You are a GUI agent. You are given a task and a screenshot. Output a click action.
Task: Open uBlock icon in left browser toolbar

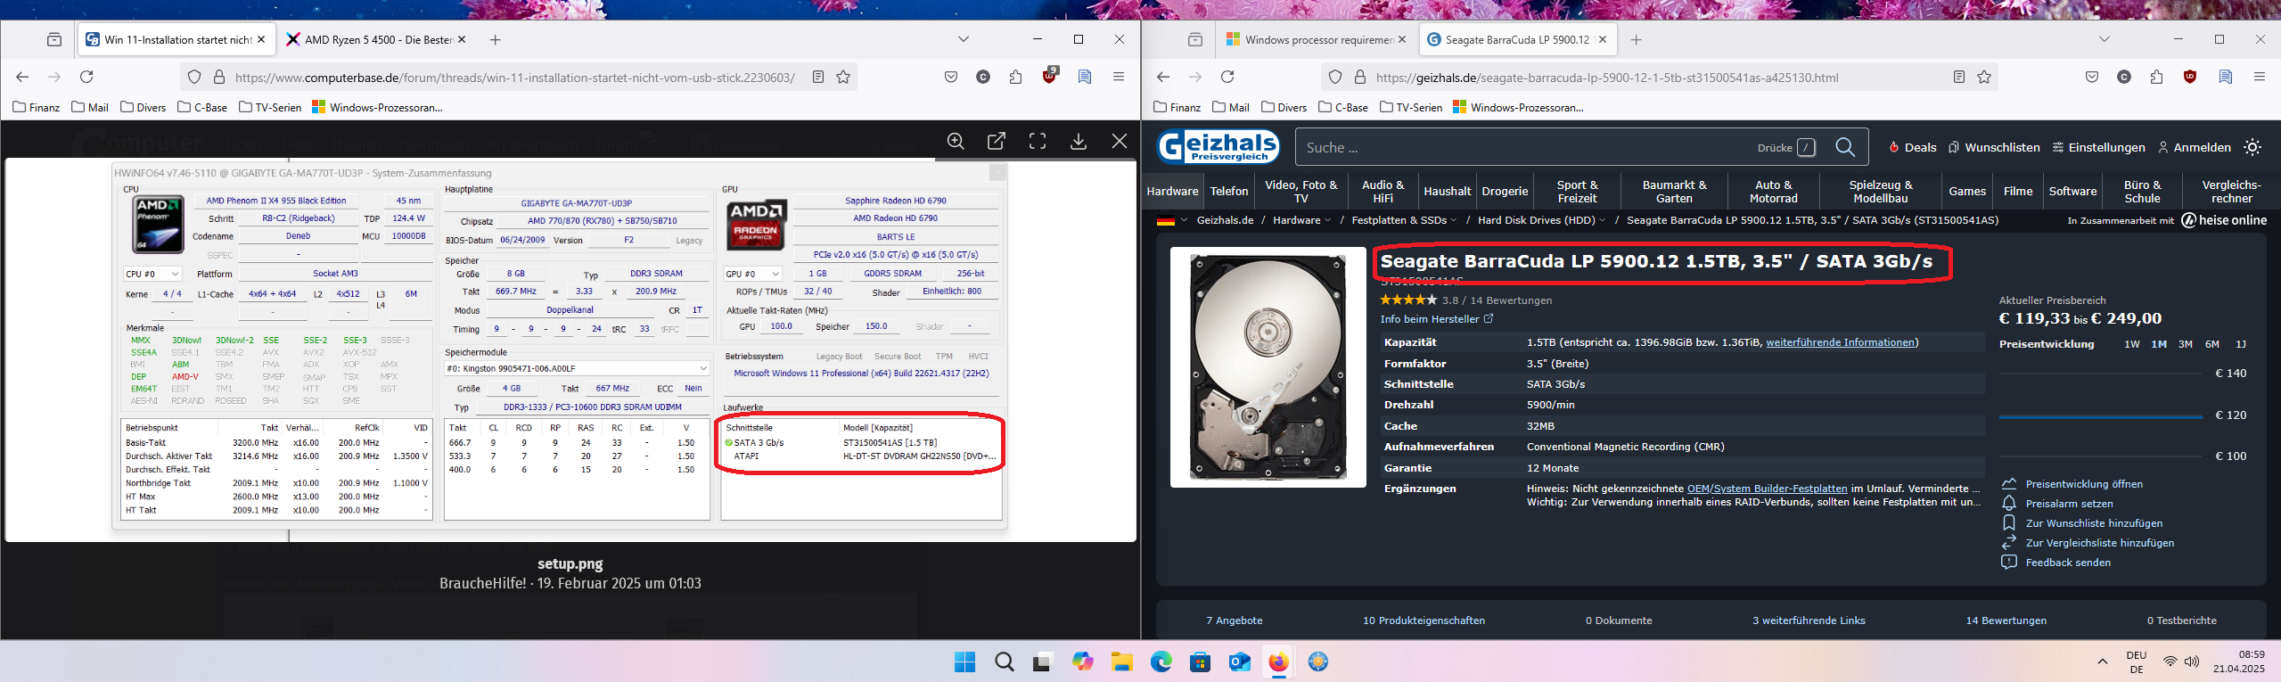1050,77
